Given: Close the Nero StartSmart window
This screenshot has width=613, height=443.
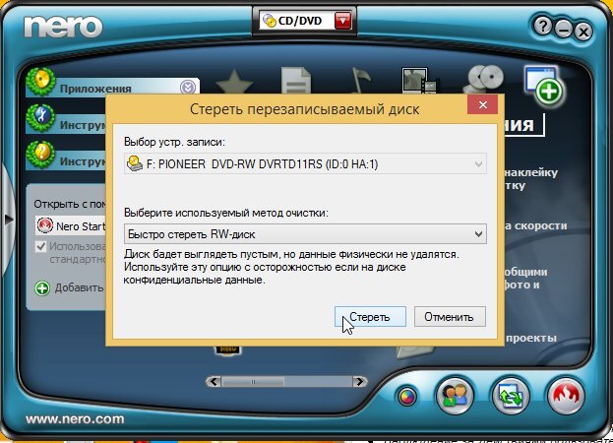Looking at the screenshot, I should point(583,32).
